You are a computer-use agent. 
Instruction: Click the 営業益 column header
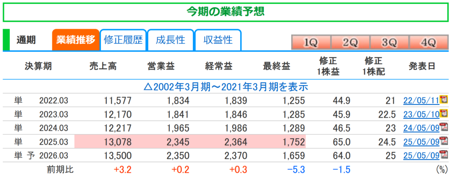[160, 66]
